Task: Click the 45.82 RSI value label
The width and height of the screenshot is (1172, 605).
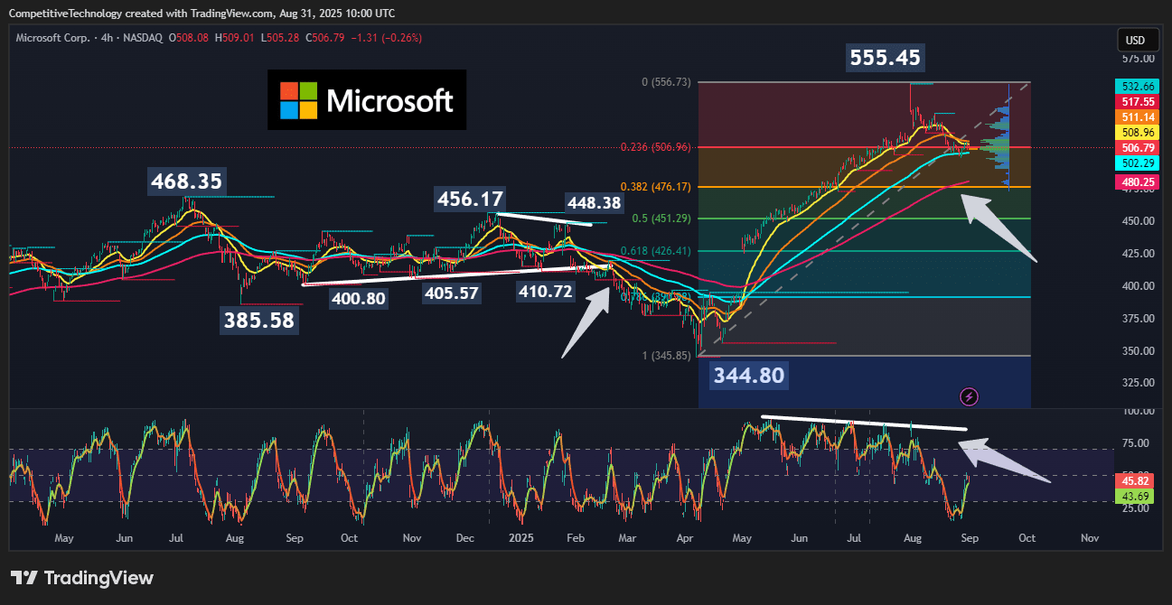Action: (1135, 480)
